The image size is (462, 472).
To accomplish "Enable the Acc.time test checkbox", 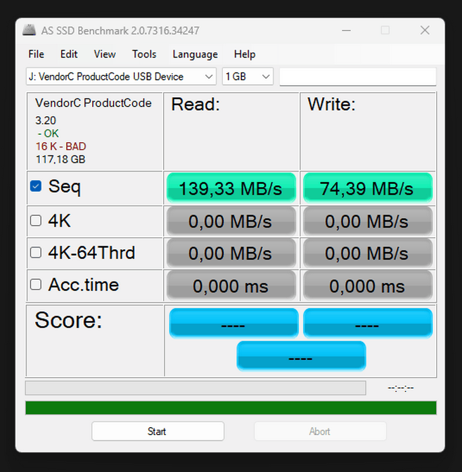I will [36, 284].
